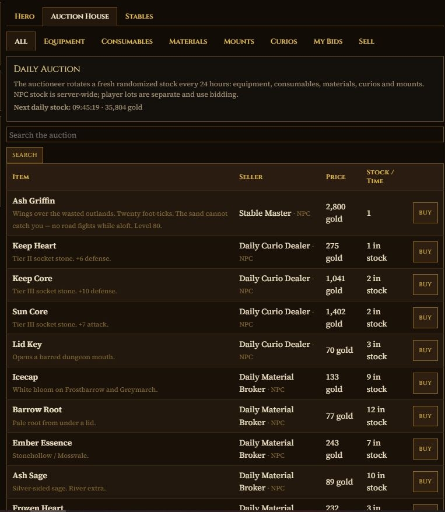
Task: Select the Ash Griffin item name
Action: 34,201
